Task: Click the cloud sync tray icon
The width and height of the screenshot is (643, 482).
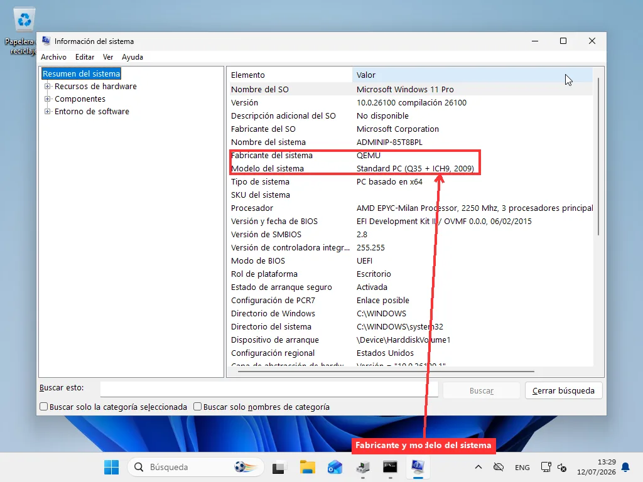Action: point(498,467)
